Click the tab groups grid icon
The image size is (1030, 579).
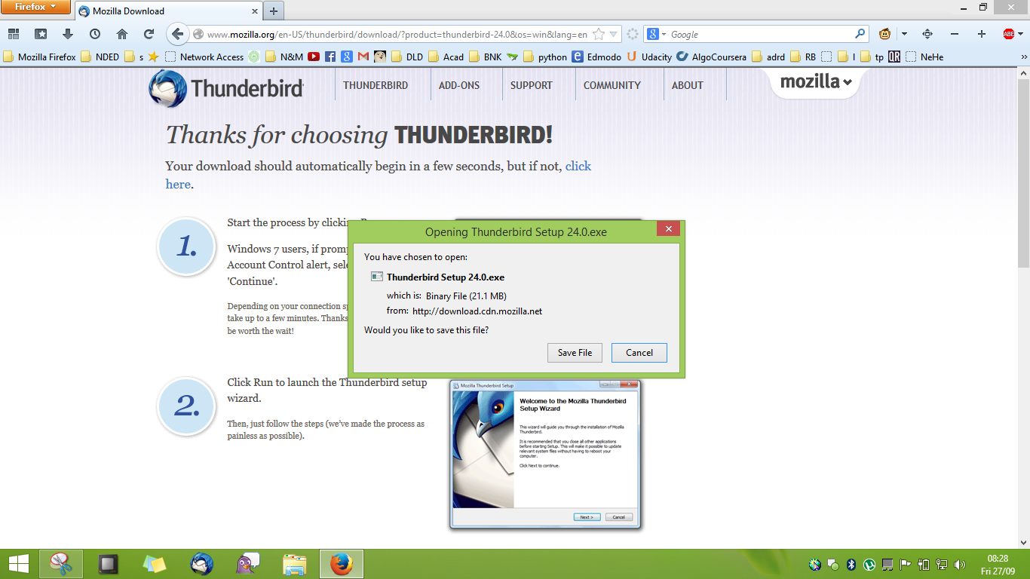point(14,34)
